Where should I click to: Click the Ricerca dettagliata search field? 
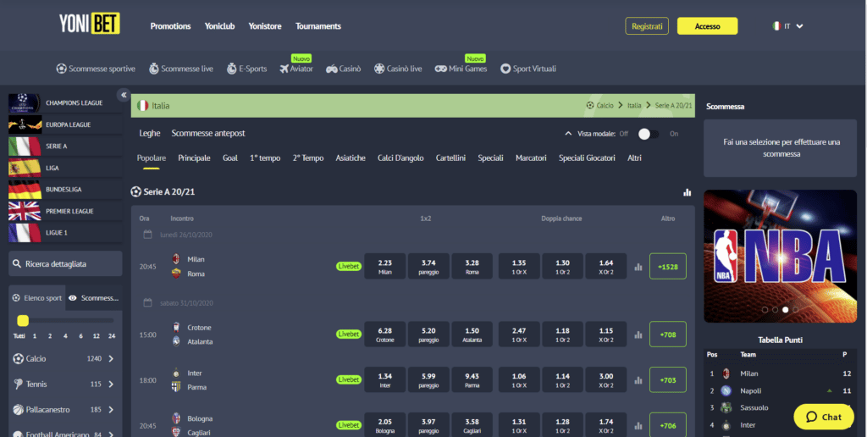[x=65, y=264]
